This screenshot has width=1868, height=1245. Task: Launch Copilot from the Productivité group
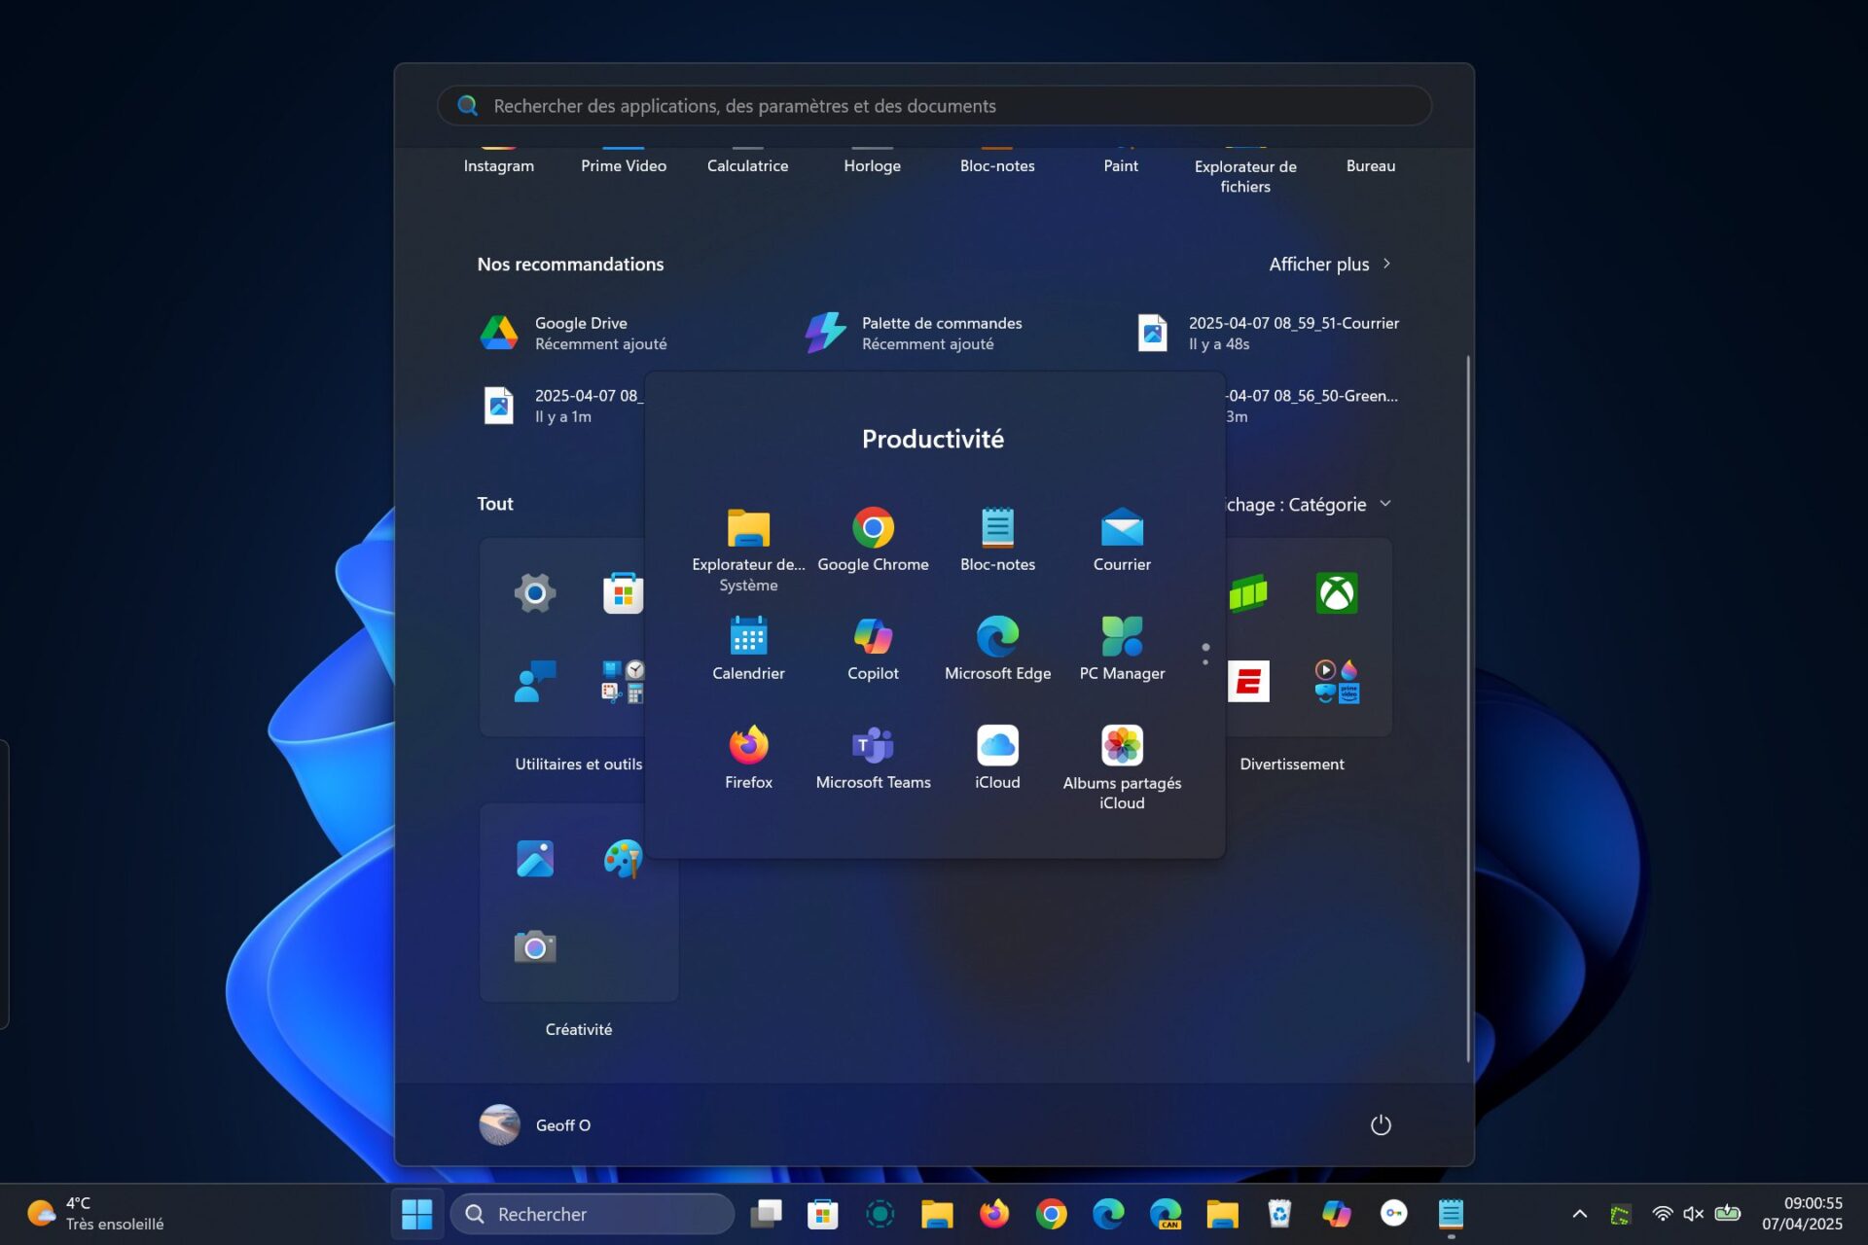[x=873, y=637]
